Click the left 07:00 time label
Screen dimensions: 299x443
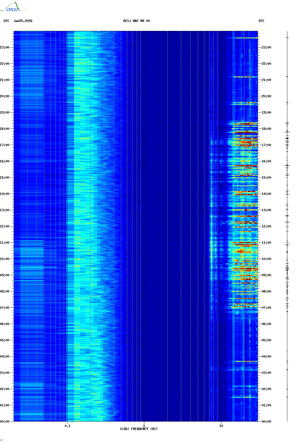5,308
